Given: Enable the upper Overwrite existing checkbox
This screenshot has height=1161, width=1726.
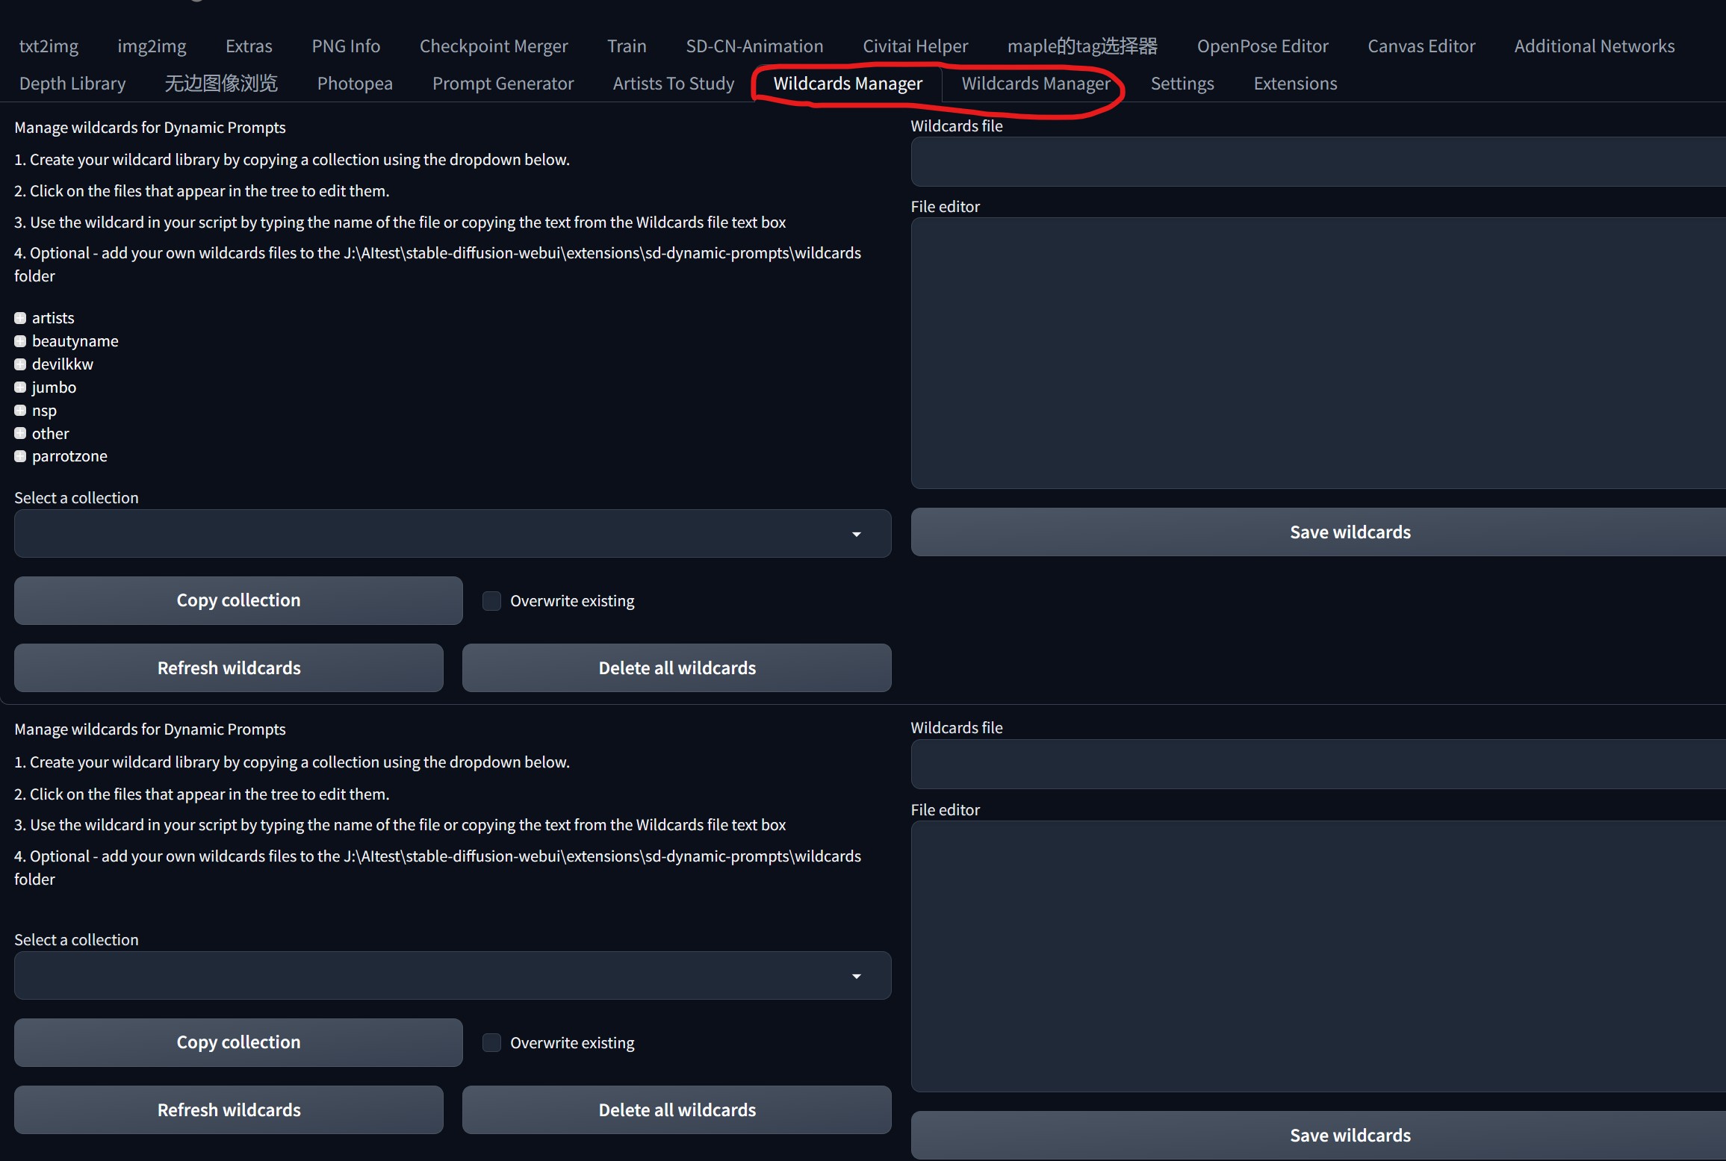Looking at the screenshot, I should 491,600.
